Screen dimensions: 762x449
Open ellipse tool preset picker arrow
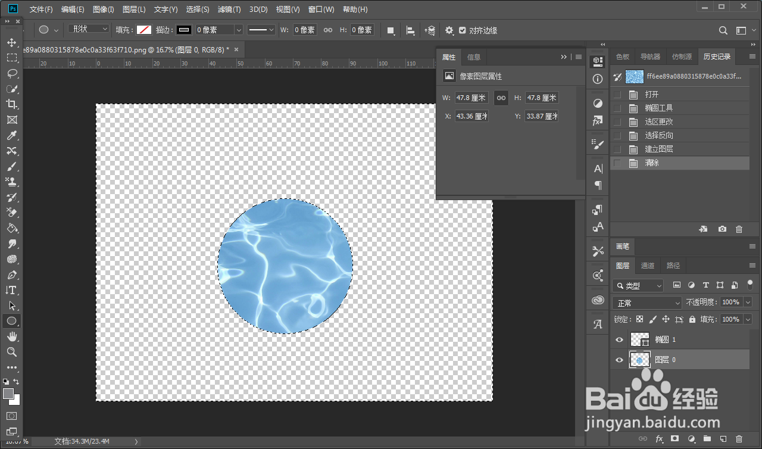click(x=57, y=30)
